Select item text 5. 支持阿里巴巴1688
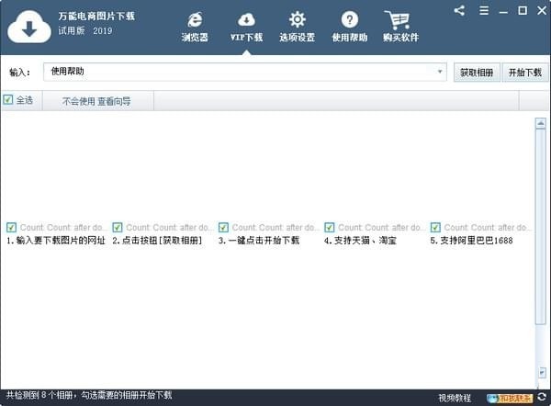The height and width of the screenshot is (406, 551). (x=471, y=241)
